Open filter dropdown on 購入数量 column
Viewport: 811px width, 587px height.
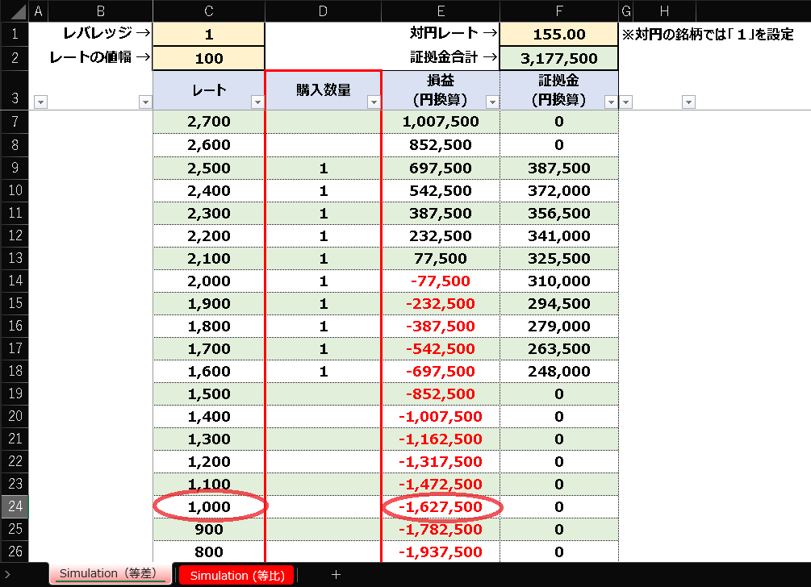click(374, 102)
